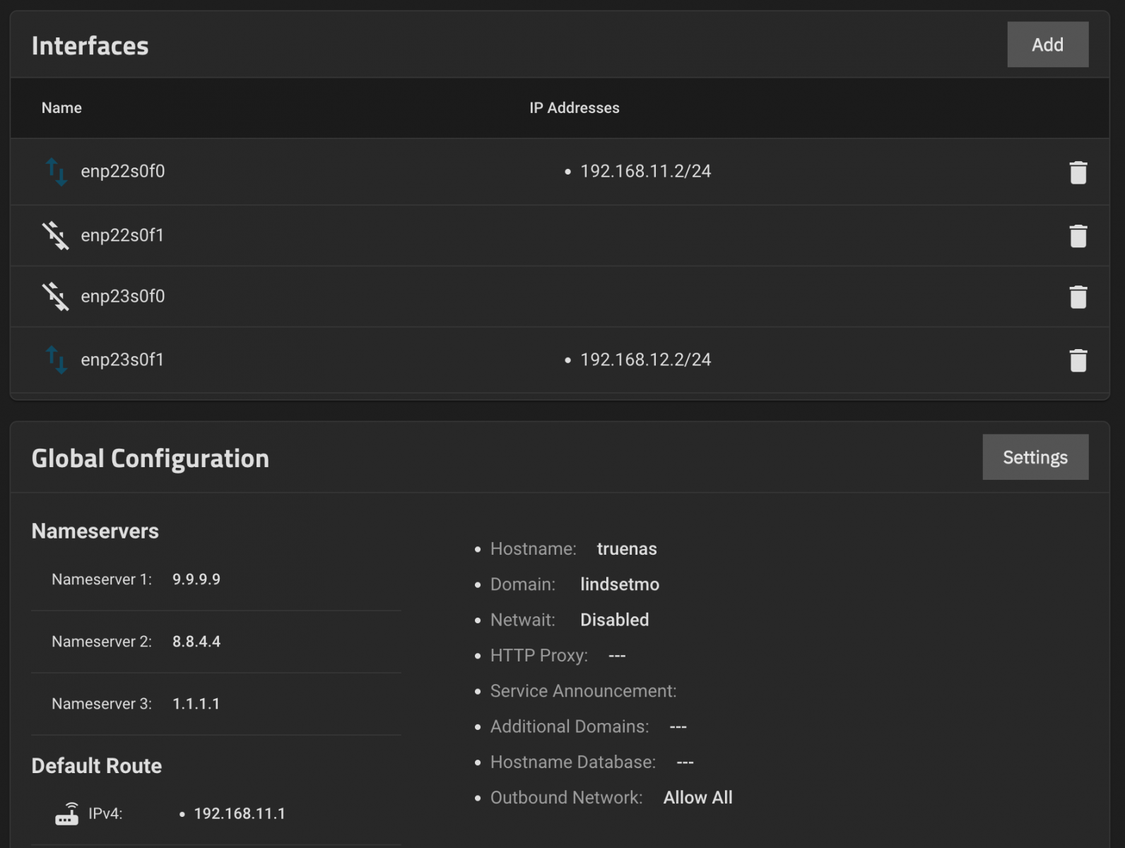The width and height of the screenshot is (1125, 848).
Task: Click the Outbound Network value Allow All
Action: pos(698,798)
